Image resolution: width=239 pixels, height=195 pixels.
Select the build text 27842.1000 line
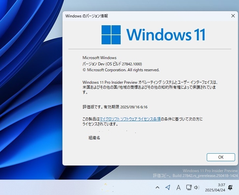click(112, 64)
